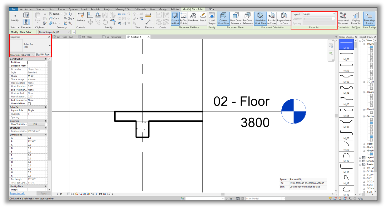This screenshot has height=208, width=386.
Task: Choose the Sketch placement method
Action: 203,19
